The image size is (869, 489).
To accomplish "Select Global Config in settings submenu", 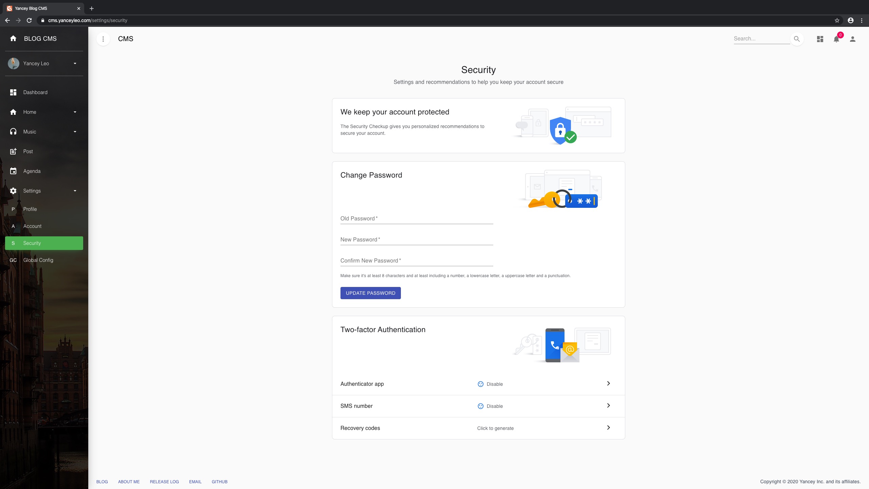I will tap(38, 260).
